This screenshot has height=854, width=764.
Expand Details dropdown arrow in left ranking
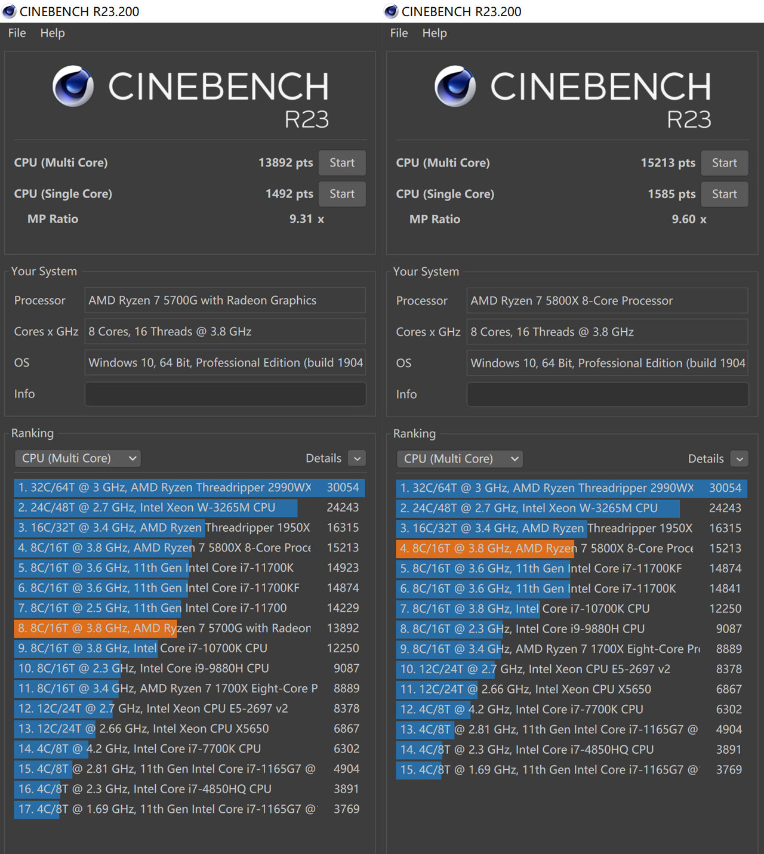point(357,458)
